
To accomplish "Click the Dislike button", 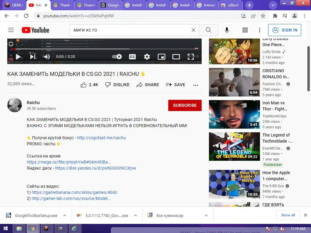I will [x=117, y=85].
